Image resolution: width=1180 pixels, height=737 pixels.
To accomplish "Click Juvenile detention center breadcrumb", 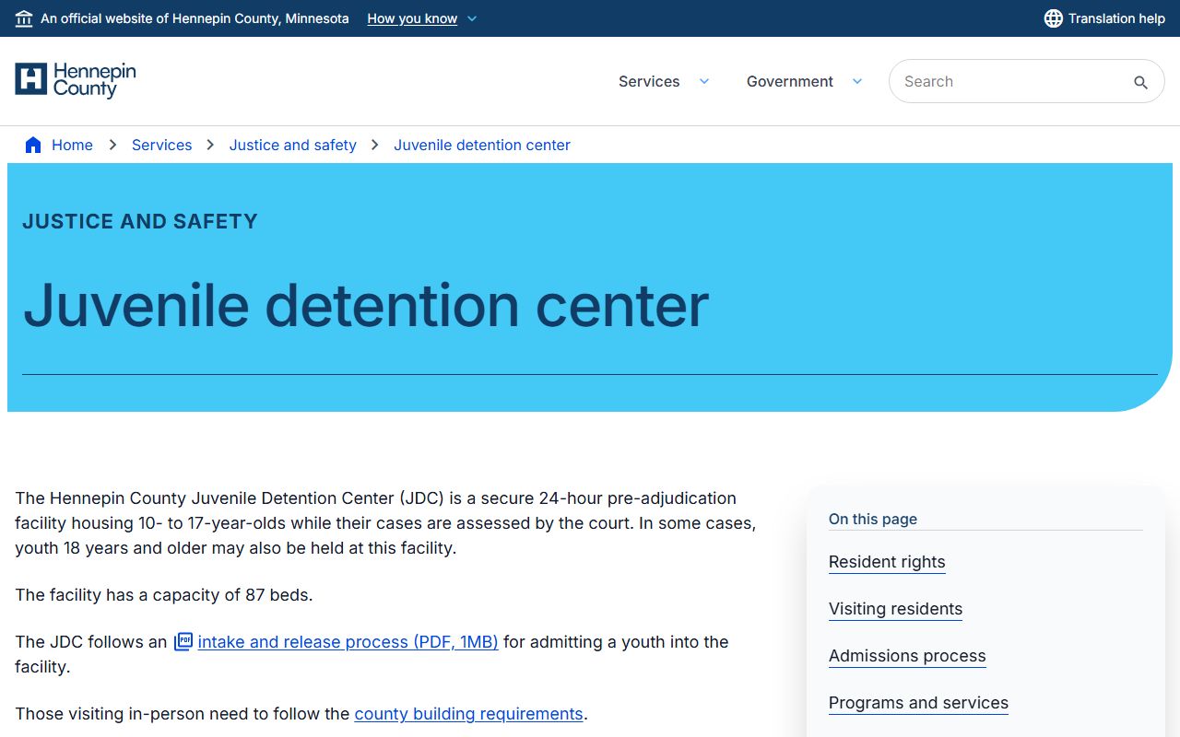I will coord(482,145).
